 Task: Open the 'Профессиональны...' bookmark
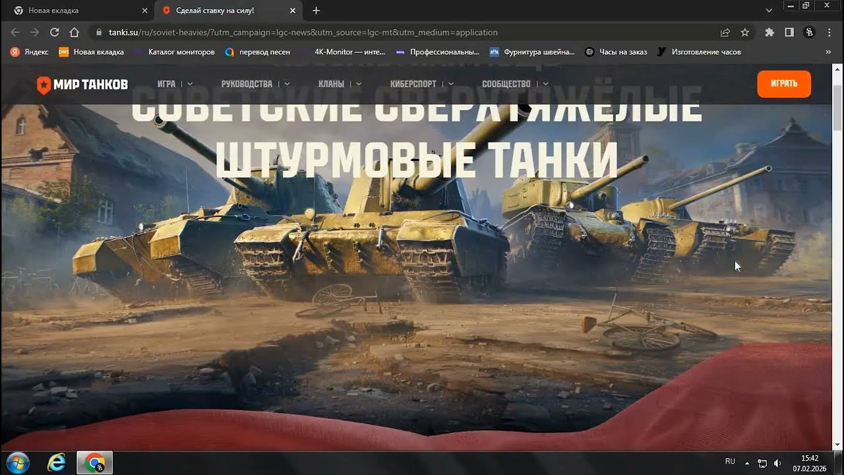[x=438, y=51]
